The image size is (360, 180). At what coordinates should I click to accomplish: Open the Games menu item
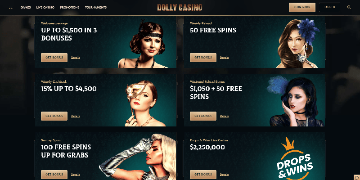tap(26, 7)
